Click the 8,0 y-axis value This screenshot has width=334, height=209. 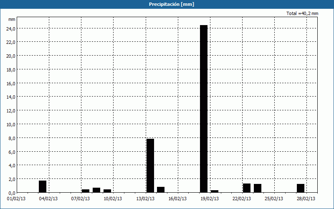pyautogui.click(x=12, y=138)
